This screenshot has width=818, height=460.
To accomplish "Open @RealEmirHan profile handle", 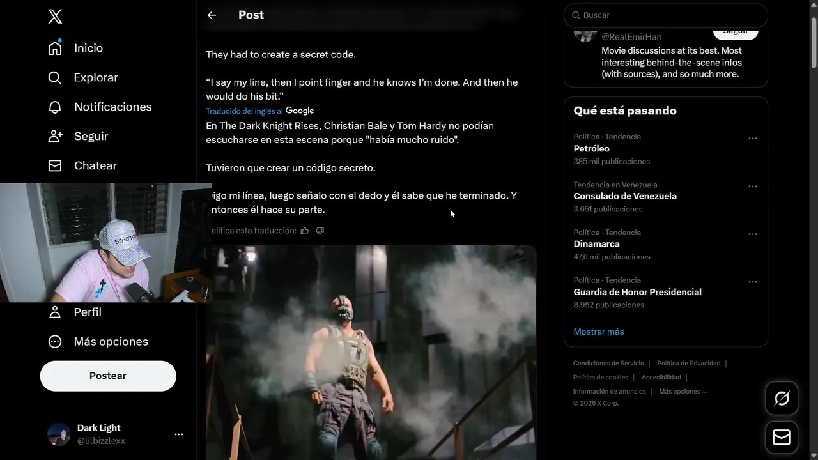I will tap(631, 37).
